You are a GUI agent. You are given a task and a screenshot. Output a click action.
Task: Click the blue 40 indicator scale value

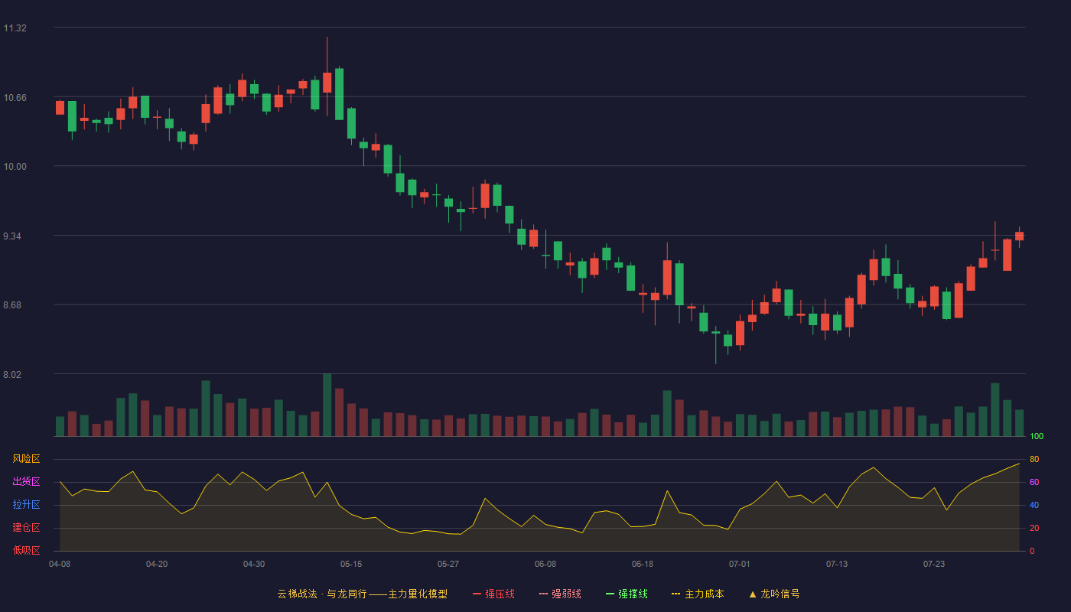pyautogui.click(x=1034, y=505)
